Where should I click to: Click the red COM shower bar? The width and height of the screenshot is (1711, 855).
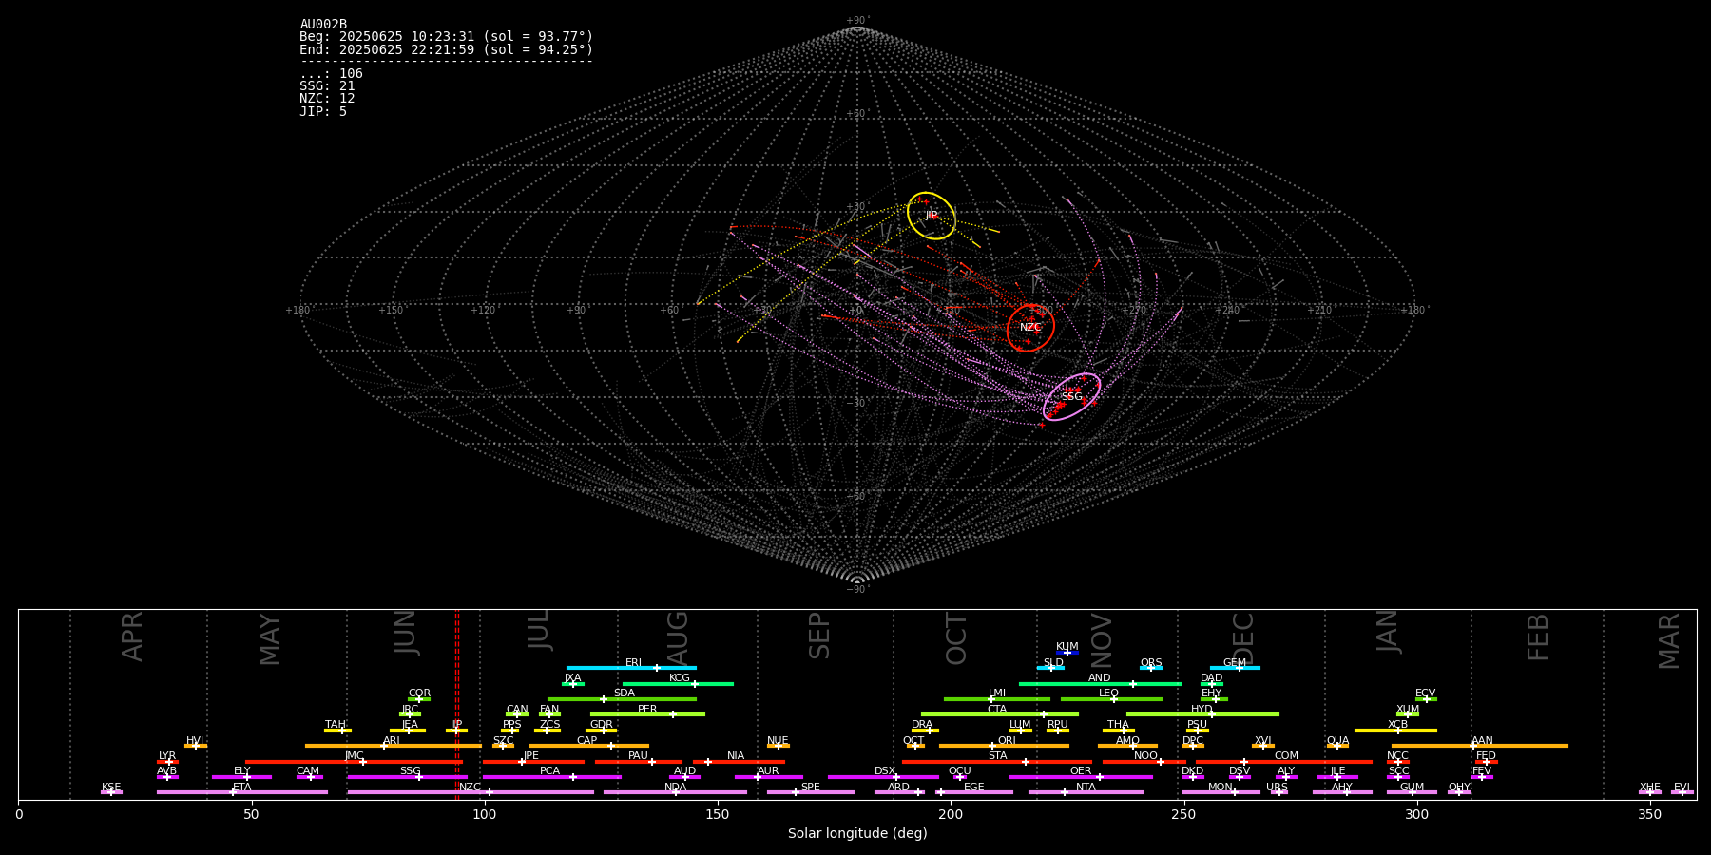(x=1284, y=762)
